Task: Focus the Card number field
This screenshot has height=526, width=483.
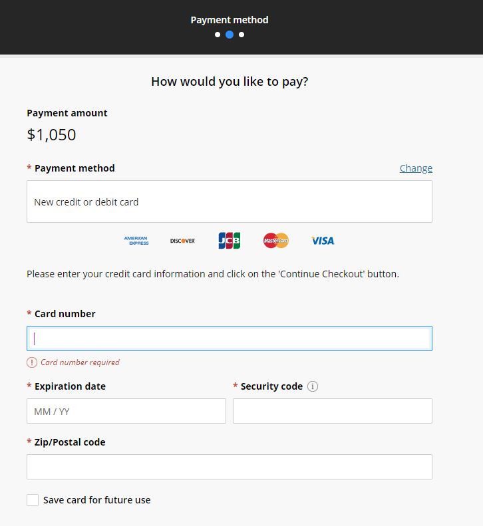Action: 230,338
